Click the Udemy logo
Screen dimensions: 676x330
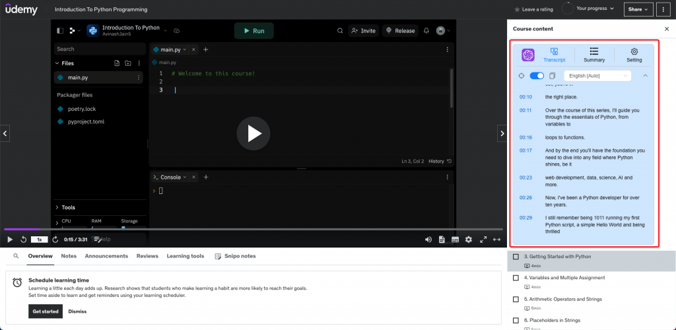click(x=22, y=8)
